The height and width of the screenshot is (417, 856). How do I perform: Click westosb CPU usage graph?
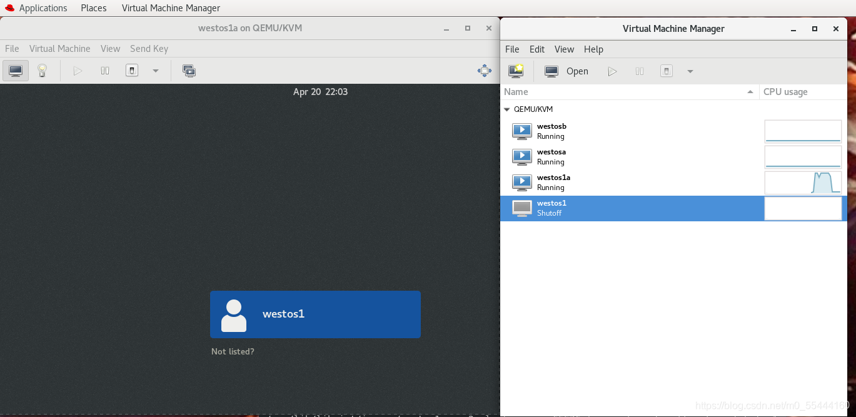click(x=803, y=131)
